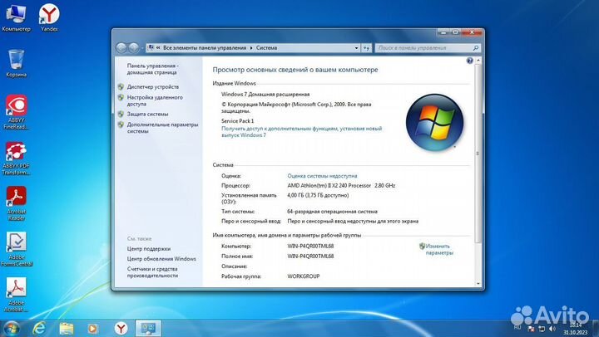
Task: Click the network tray icon
Action: (542, 329)
